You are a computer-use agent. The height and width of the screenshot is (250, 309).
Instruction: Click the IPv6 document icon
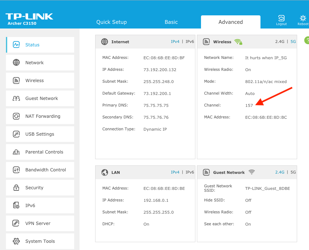click(16, 205)
